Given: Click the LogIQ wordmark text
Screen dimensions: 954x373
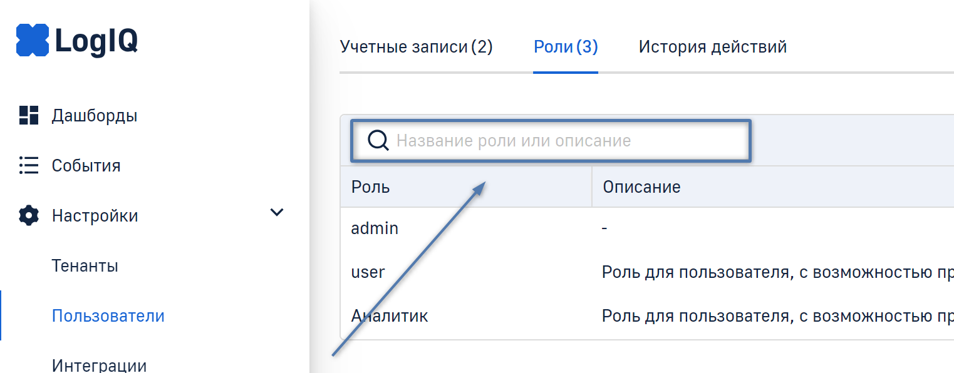Looking at the screenshot, I should (x=96, y=41).
